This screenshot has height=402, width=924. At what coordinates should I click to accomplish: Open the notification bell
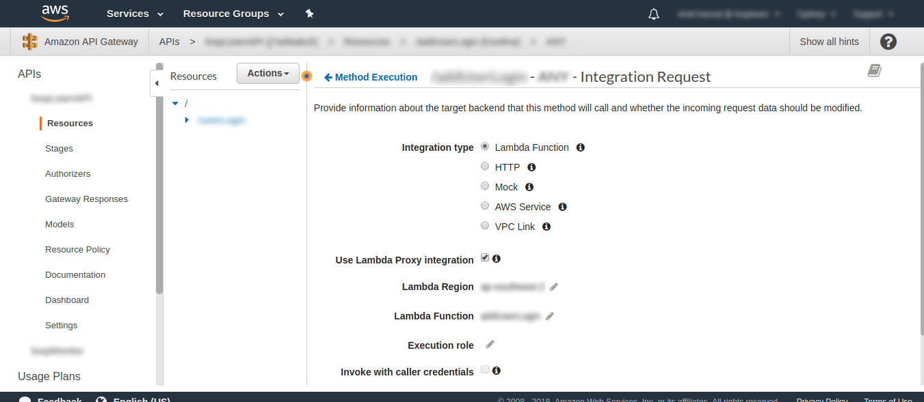pyautogui.click(x=653, y=13)
